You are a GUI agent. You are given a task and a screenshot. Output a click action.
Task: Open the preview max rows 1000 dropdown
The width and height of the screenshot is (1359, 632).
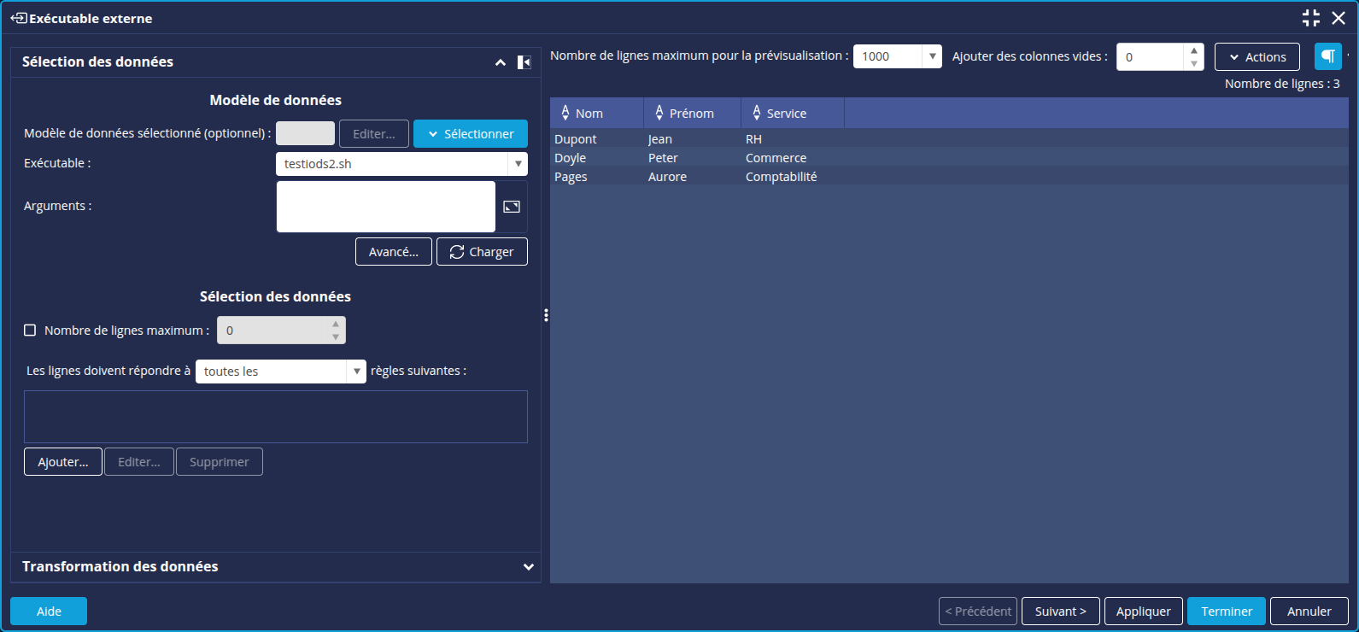[932, 56]
